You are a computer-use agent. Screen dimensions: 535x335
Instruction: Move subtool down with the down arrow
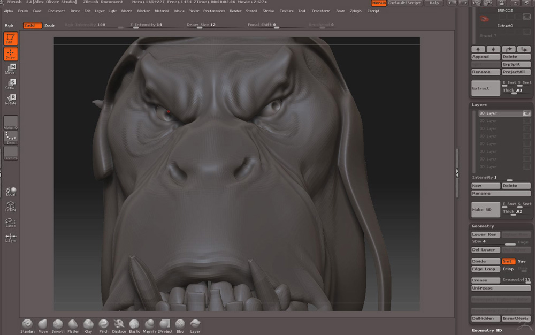click(493, 49)
